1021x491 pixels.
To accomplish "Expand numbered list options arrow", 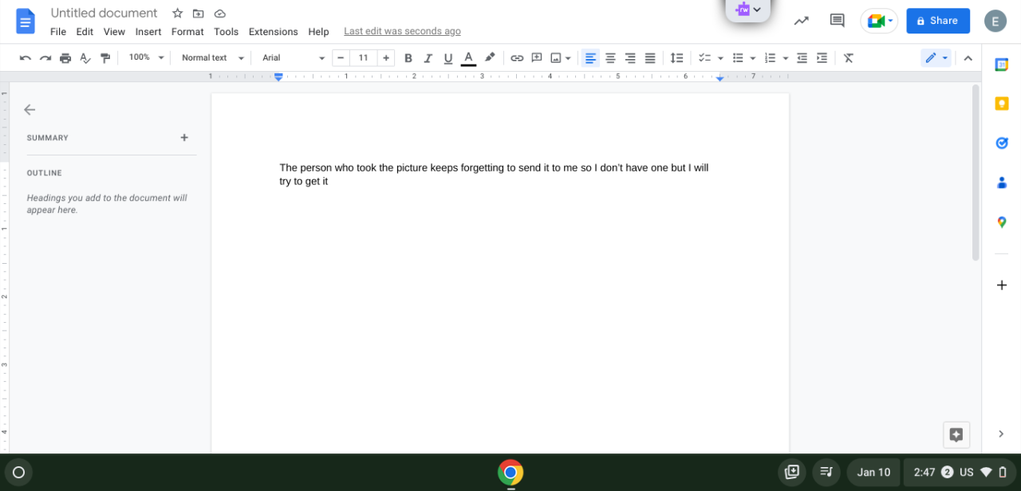I will [786, 58].
